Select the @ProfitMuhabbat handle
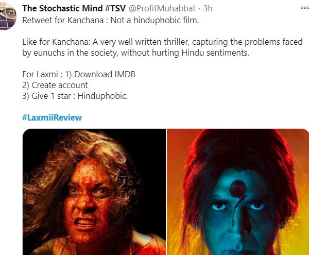 coord(162,8)
